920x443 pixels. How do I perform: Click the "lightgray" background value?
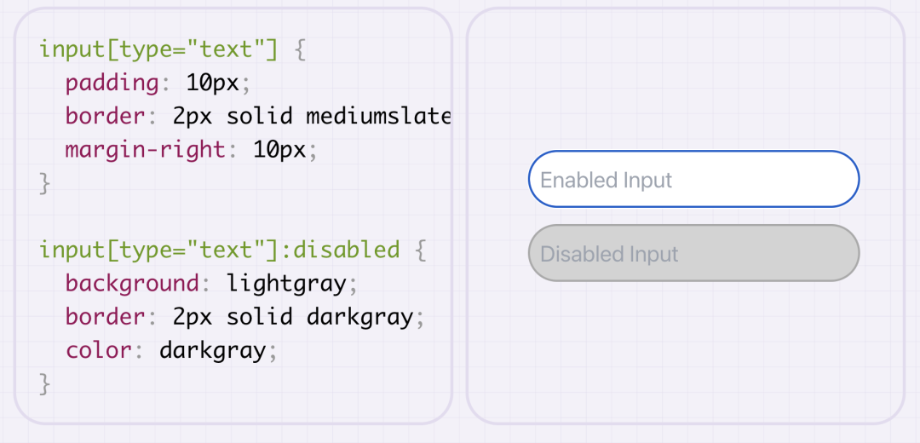286,283
